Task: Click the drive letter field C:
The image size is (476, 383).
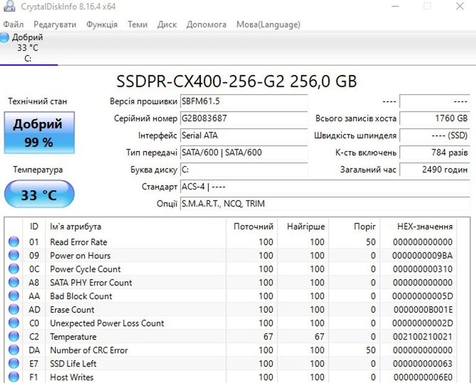Action: (244, 169)
